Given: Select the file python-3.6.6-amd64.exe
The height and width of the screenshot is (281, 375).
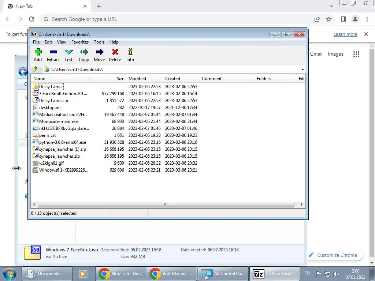Looking at the screenshot, I should (63, 142).
